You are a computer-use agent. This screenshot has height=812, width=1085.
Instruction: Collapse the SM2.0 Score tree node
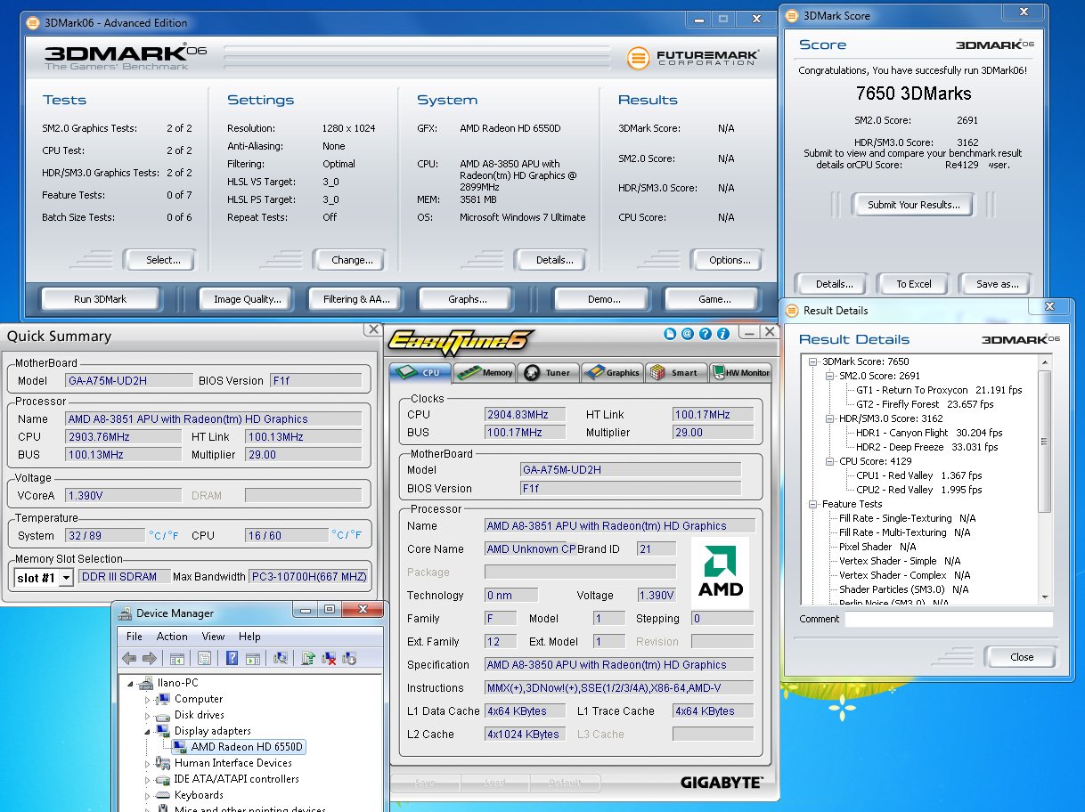click(831, 376)
